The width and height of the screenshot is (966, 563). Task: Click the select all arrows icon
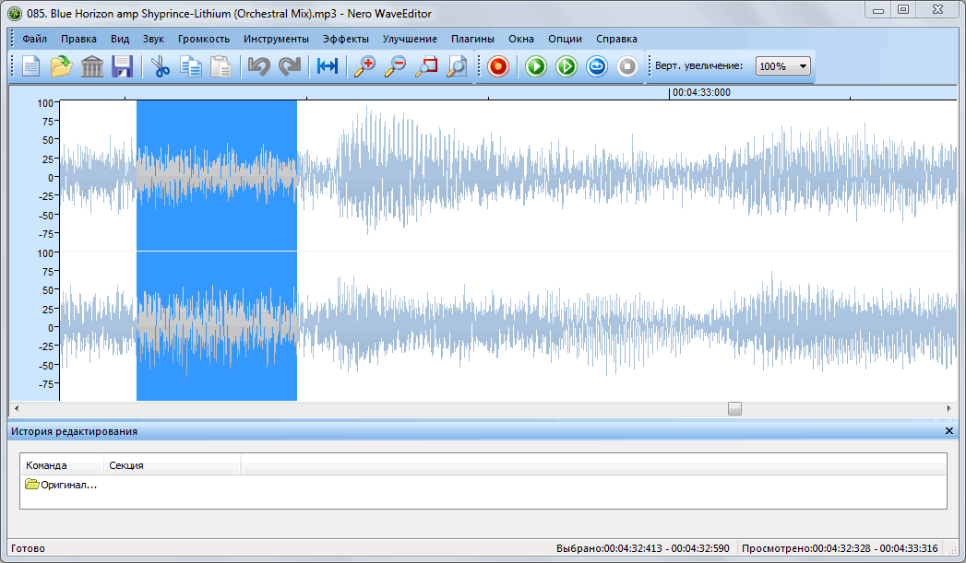[x=328, y=66]
